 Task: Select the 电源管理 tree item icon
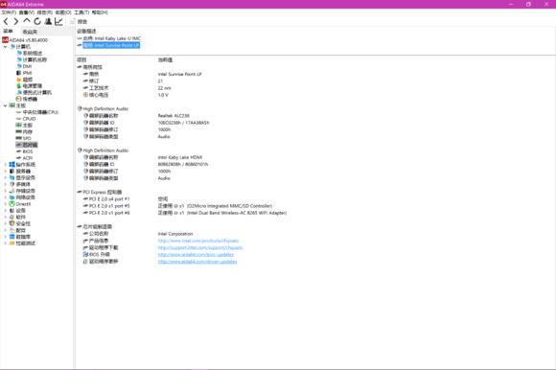click(x=19, y=85)
